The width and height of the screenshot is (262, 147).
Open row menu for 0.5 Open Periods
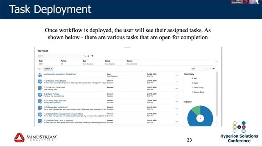[x=177, y=95]
